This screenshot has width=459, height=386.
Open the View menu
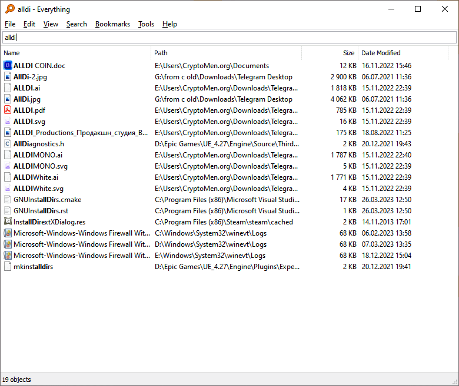pos(51,24)
